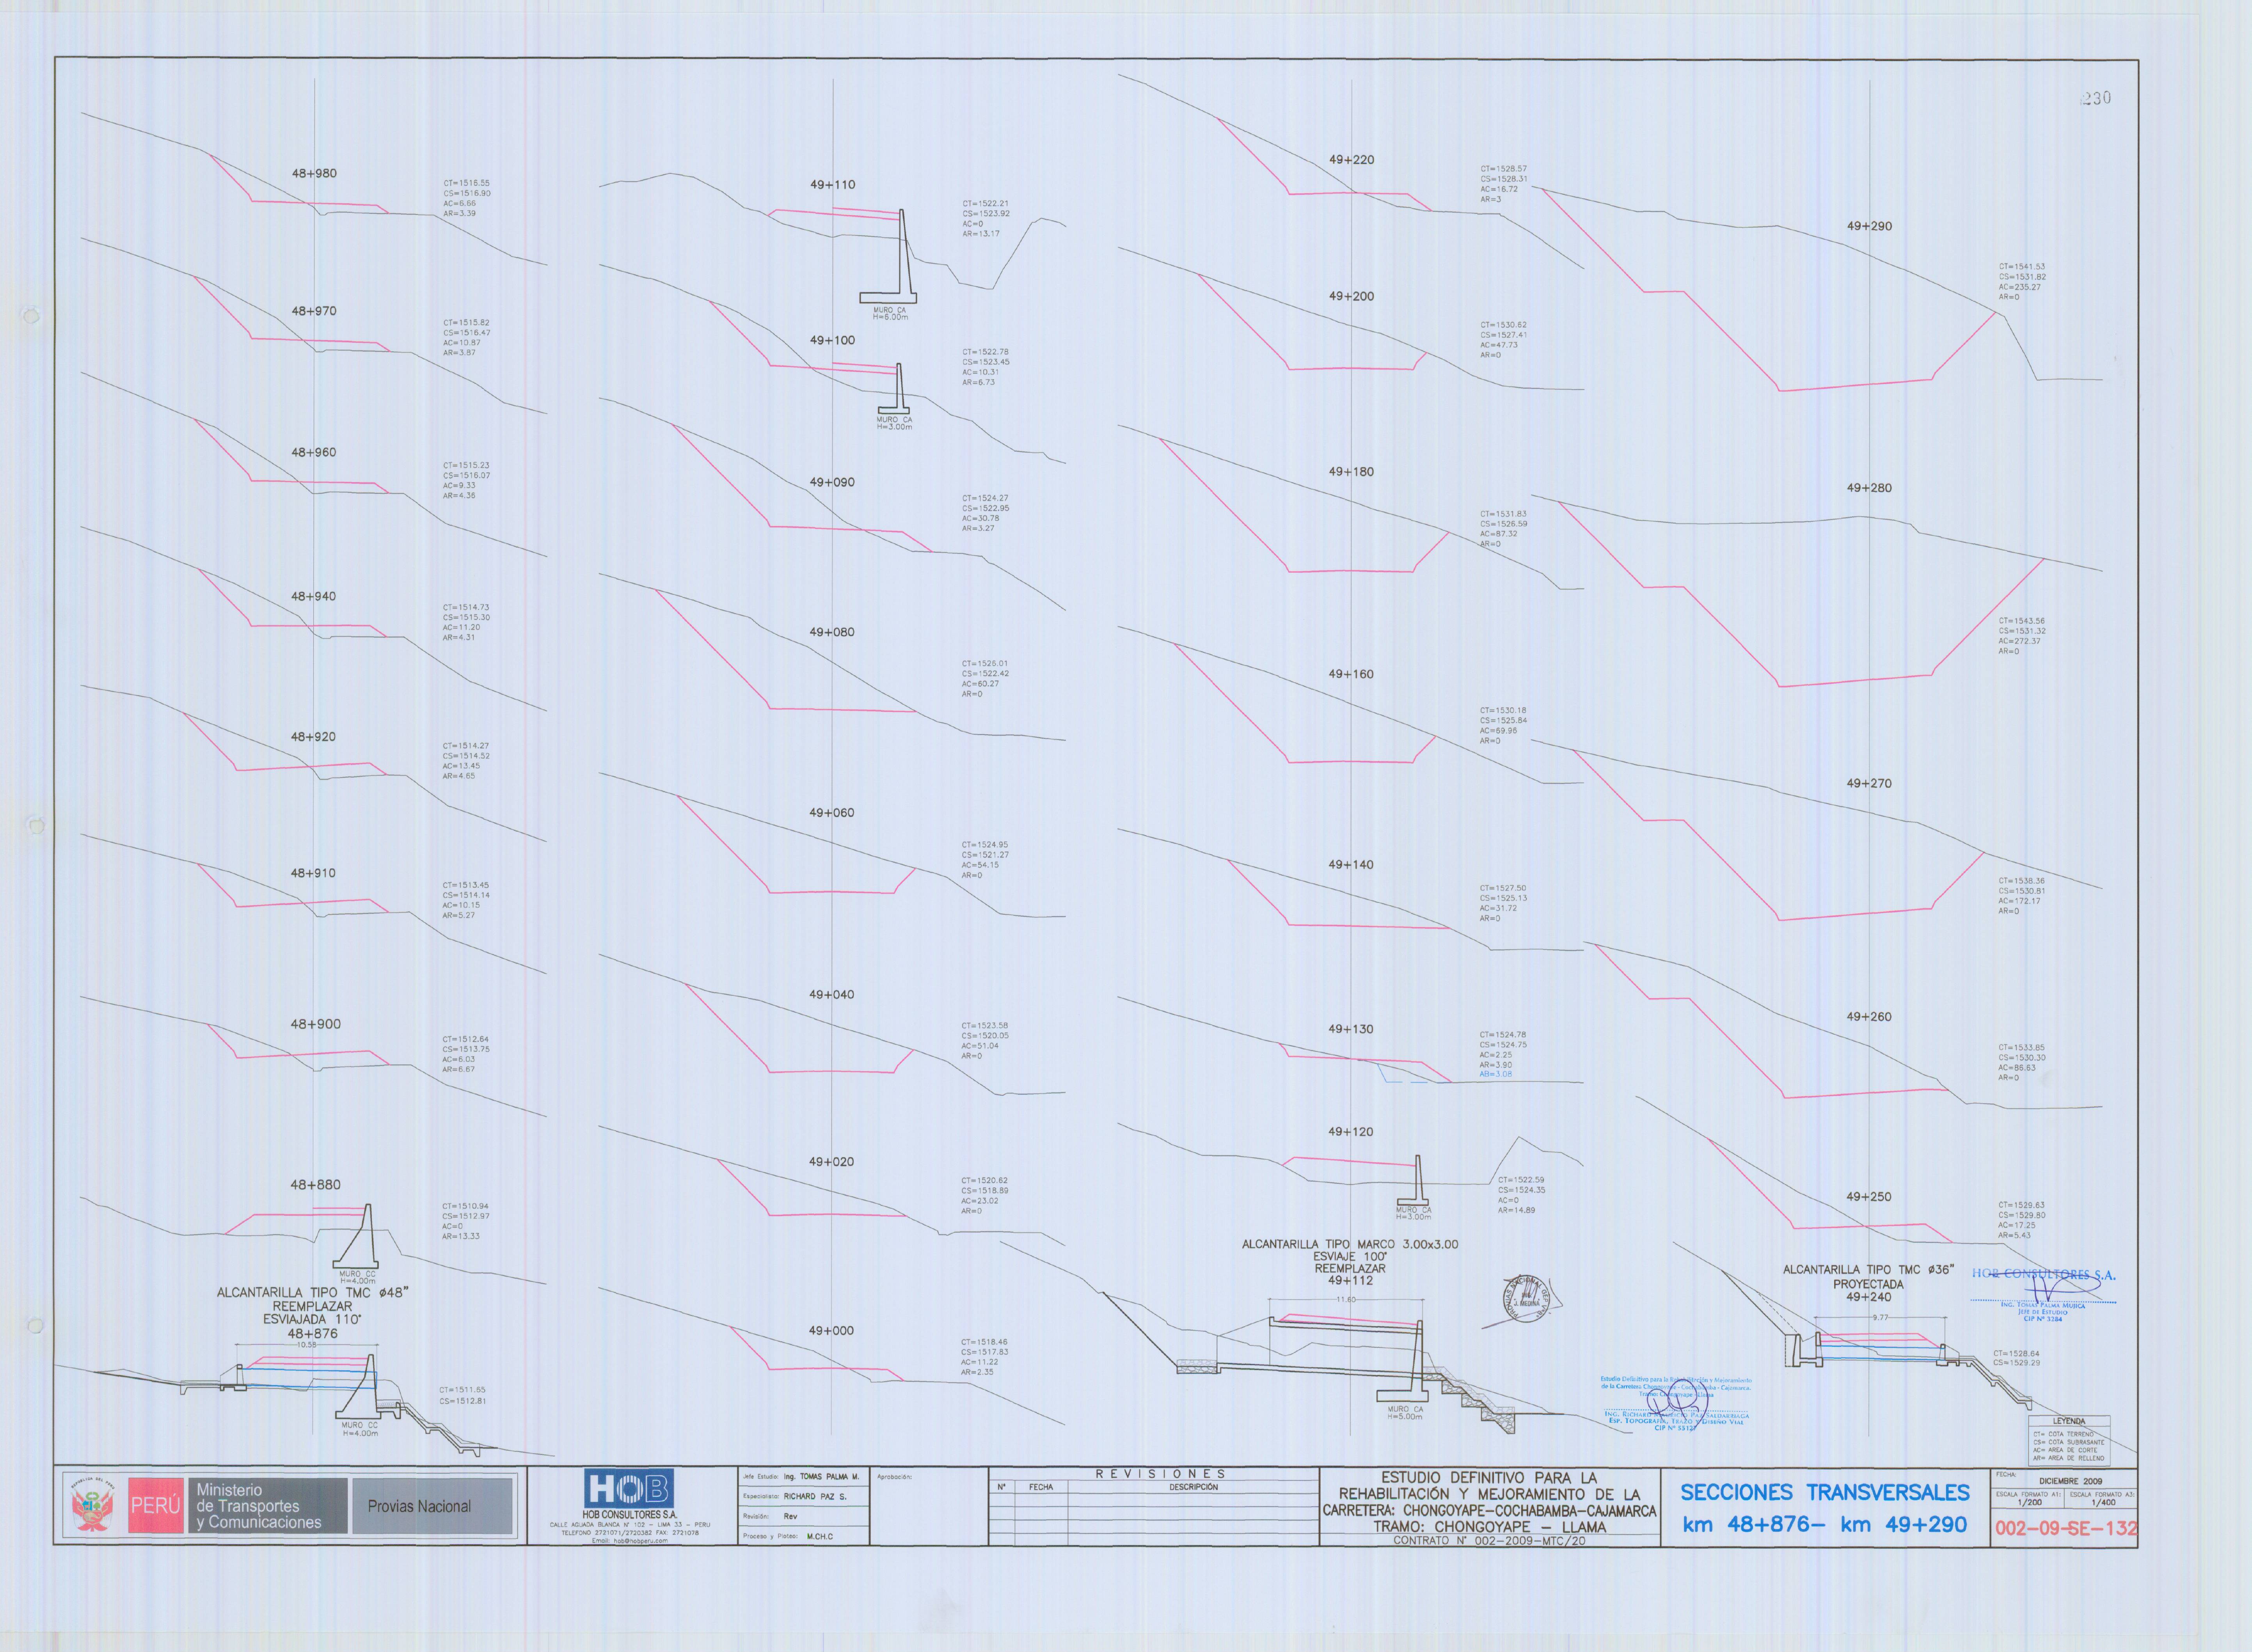Click the LEYENDA legend box title
The width and height of the screenshot is (2252, 1652).
(2069, 1421)
